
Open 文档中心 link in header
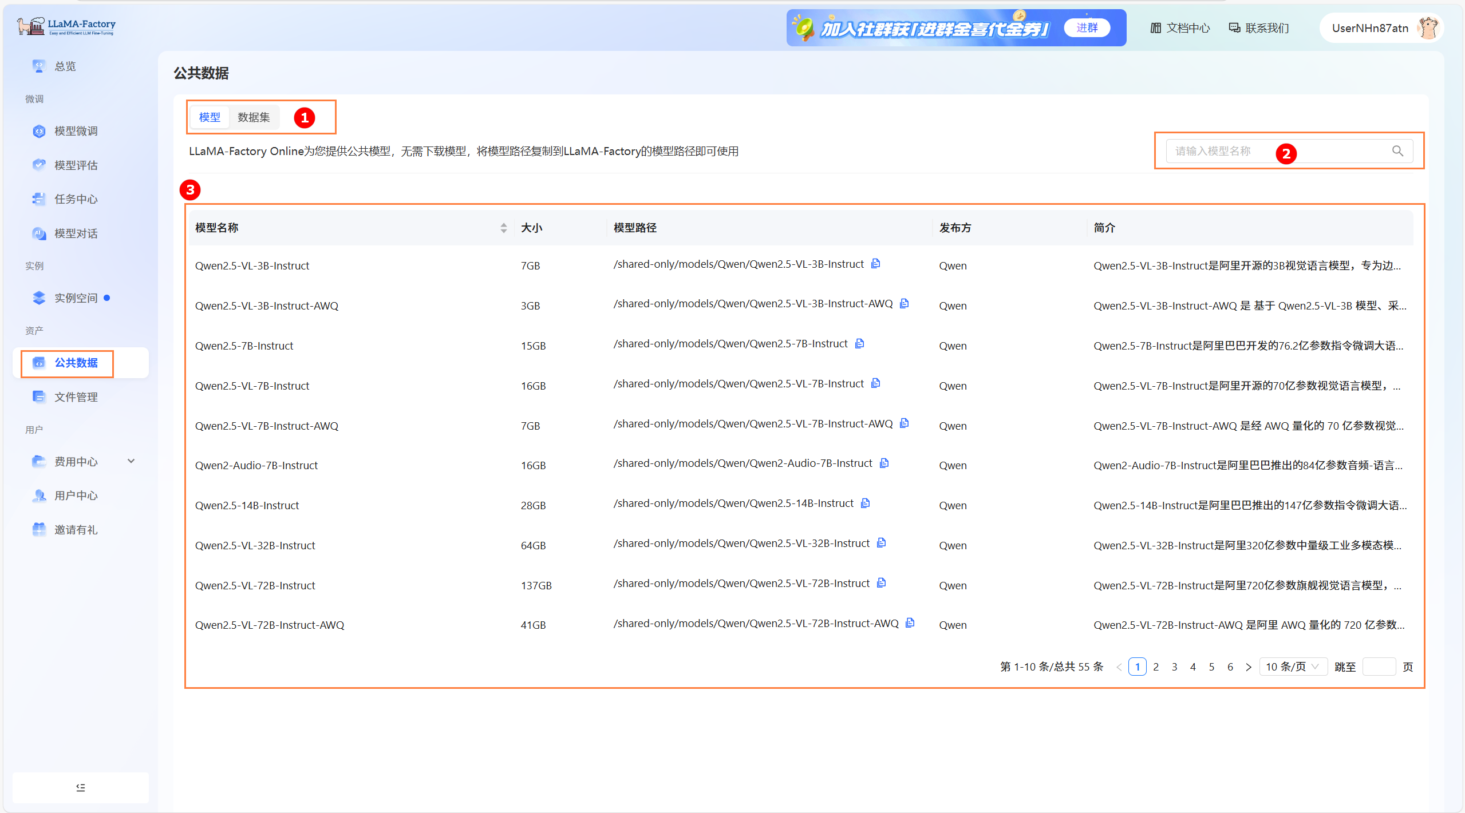pyautogui.click(x=1180, y=27)
